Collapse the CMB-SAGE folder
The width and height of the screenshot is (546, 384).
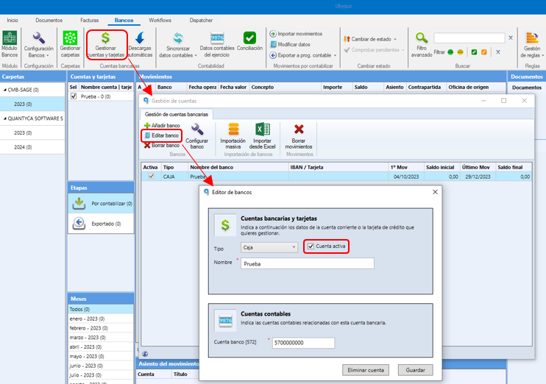(x=5, y=90)
